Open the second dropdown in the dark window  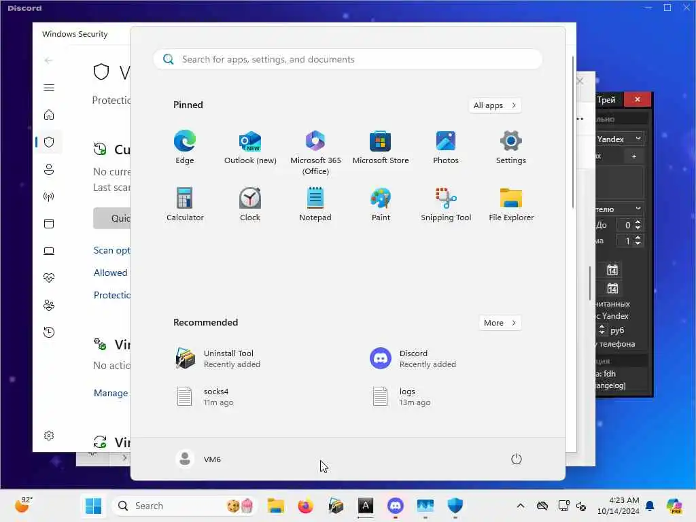[620, 209]
